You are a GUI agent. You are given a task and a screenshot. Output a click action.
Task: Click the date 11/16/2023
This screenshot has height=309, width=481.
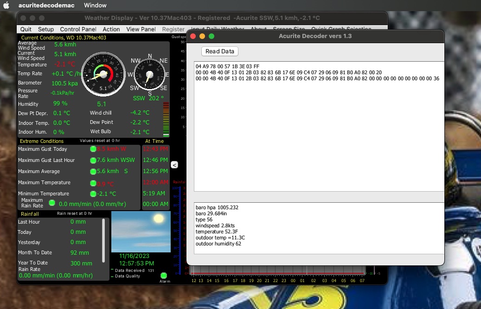[135, 256]
